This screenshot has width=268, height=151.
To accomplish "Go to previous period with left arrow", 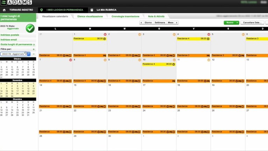I will (x=141, y=23).
